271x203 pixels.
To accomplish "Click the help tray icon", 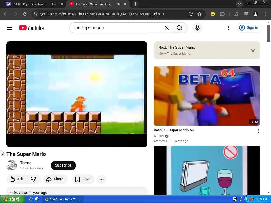I will coord(235,199).
